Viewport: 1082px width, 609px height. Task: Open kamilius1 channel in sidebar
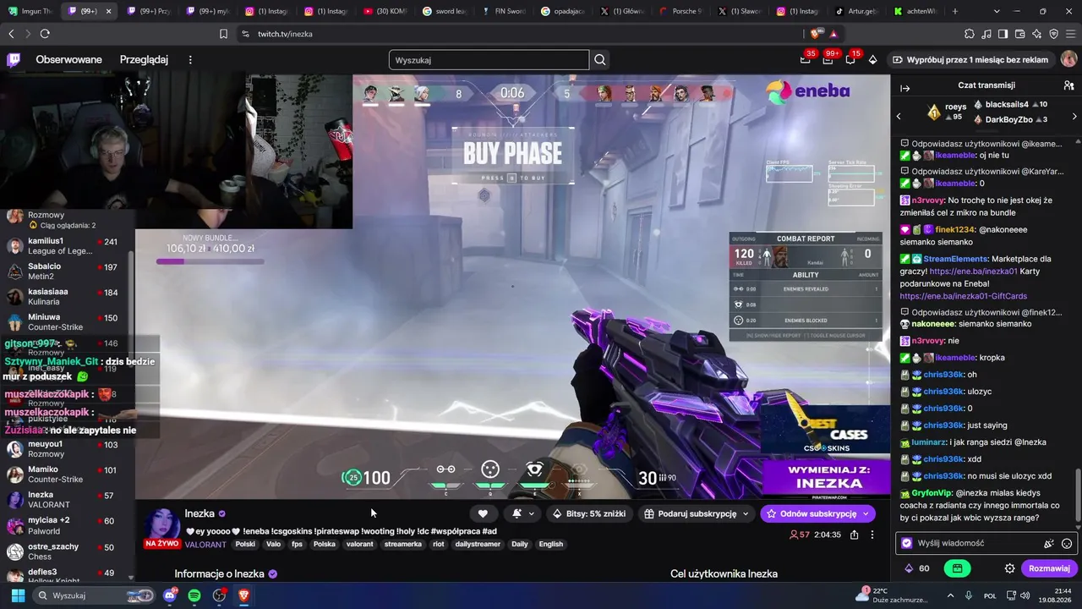(68, 246)
